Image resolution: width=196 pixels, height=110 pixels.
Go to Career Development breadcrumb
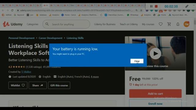pos(50,38)
